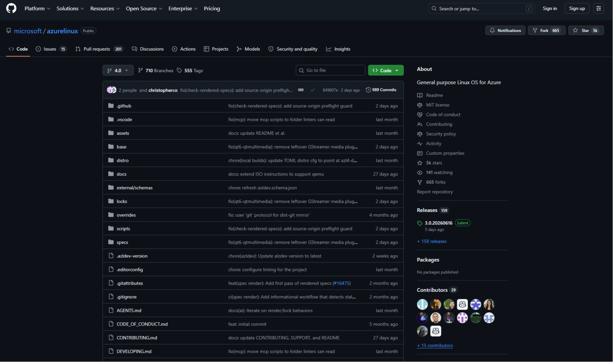Open the 555 Tags icon link
The image size is (613, 362).
[x=179, y=71]
